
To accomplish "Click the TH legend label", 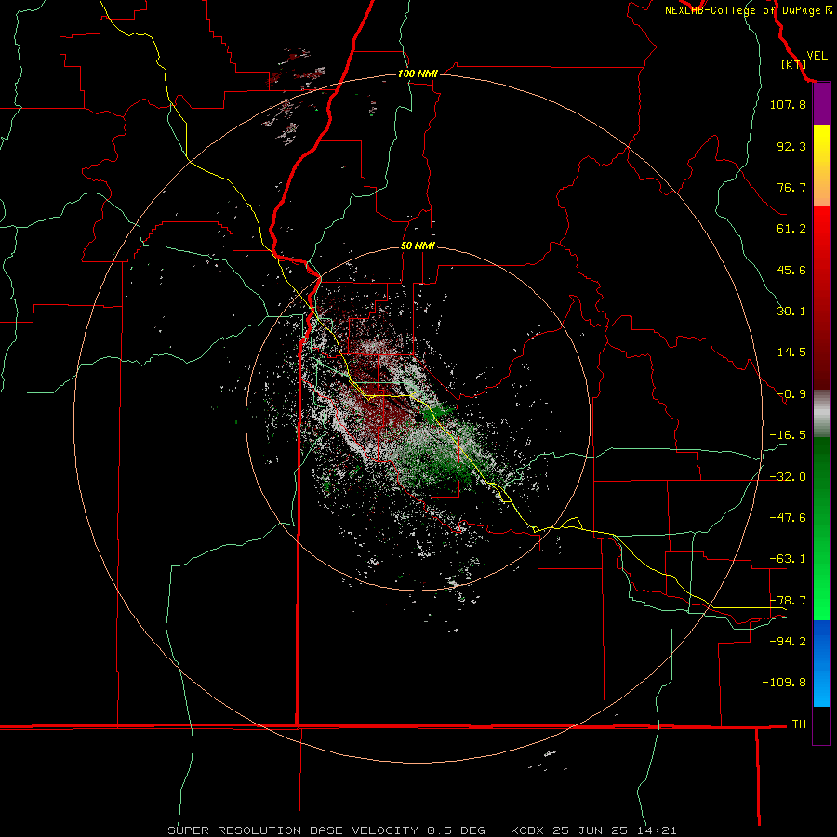I will 799,724.
